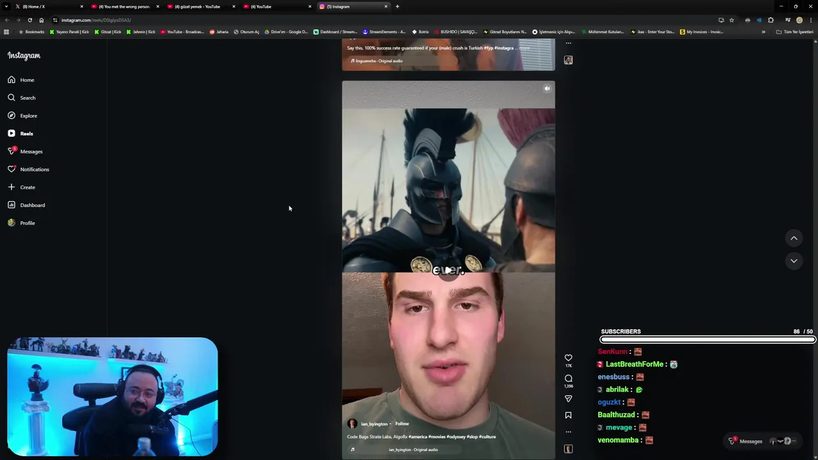Viewport: 818px width, 460px height.
Task: Click the browser back button
Action: (6, 20)
